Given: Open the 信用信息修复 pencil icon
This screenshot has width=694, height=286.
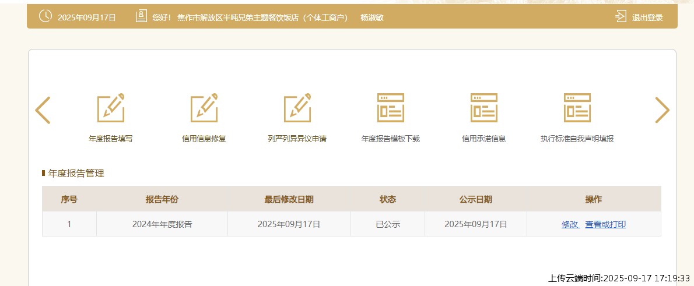Looking at the screenshot, I should 204,108.
